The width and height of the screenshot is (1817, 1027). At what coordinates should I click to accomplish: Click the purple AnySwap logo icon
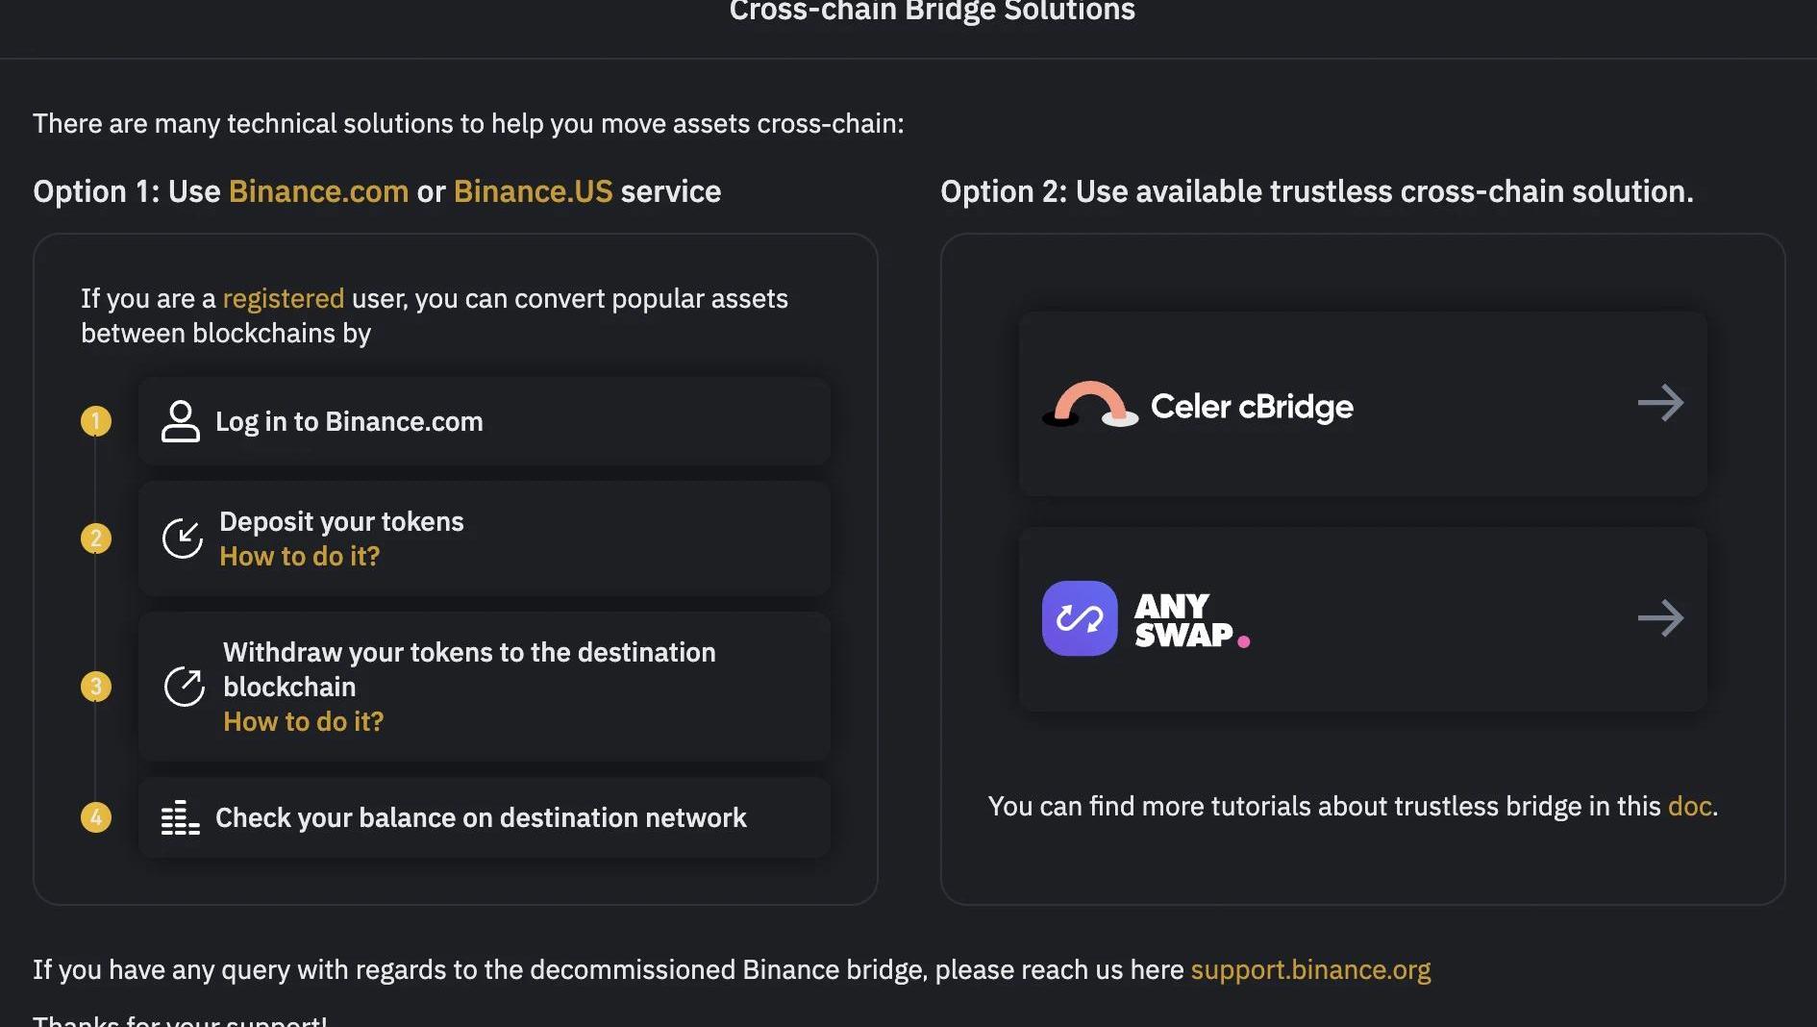1080,618
